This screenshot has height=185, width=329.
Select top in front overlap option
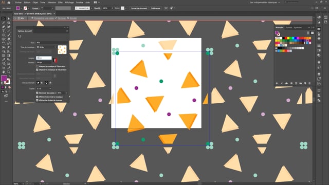(46, 83)
